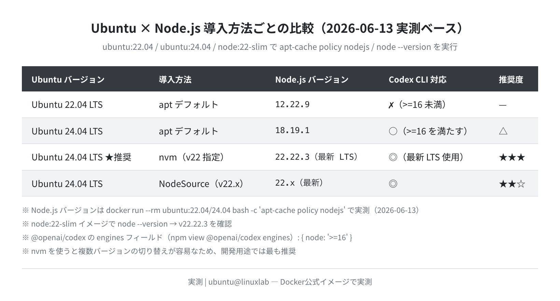Click the 'nvm（v22 指定）' cell
The width and height of the screenshot is (560, 301).
(192, 157)
